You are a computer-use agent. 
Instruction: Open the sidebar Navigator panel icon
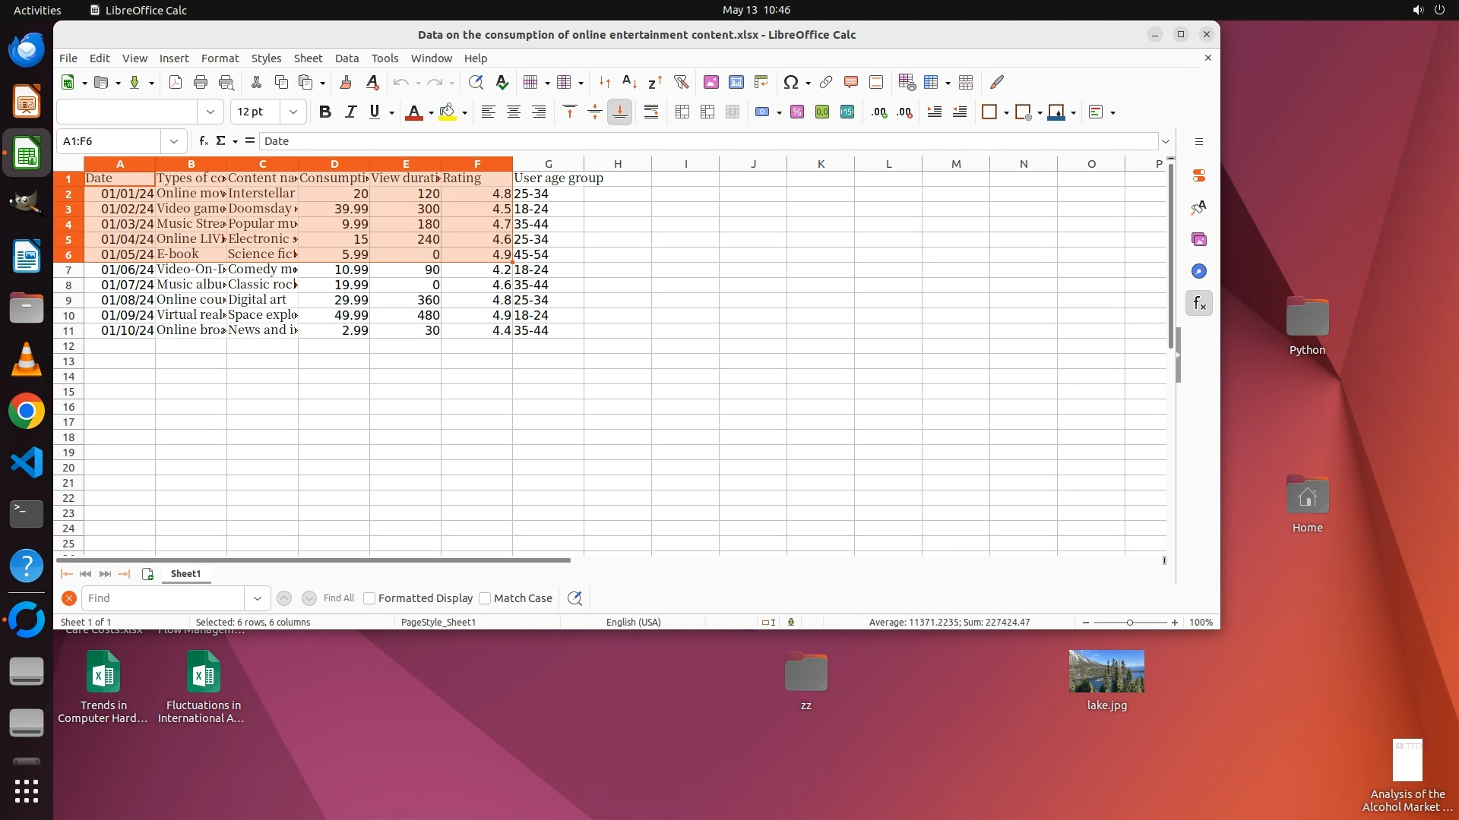click(1199, 272)
